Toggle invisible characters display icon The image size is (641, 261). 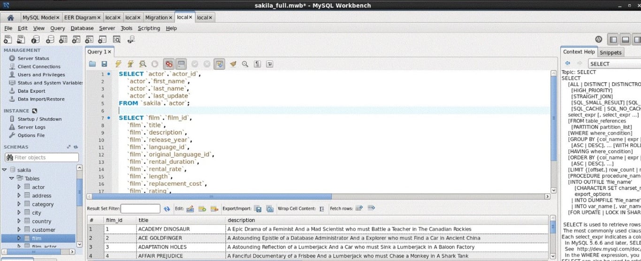257,64
